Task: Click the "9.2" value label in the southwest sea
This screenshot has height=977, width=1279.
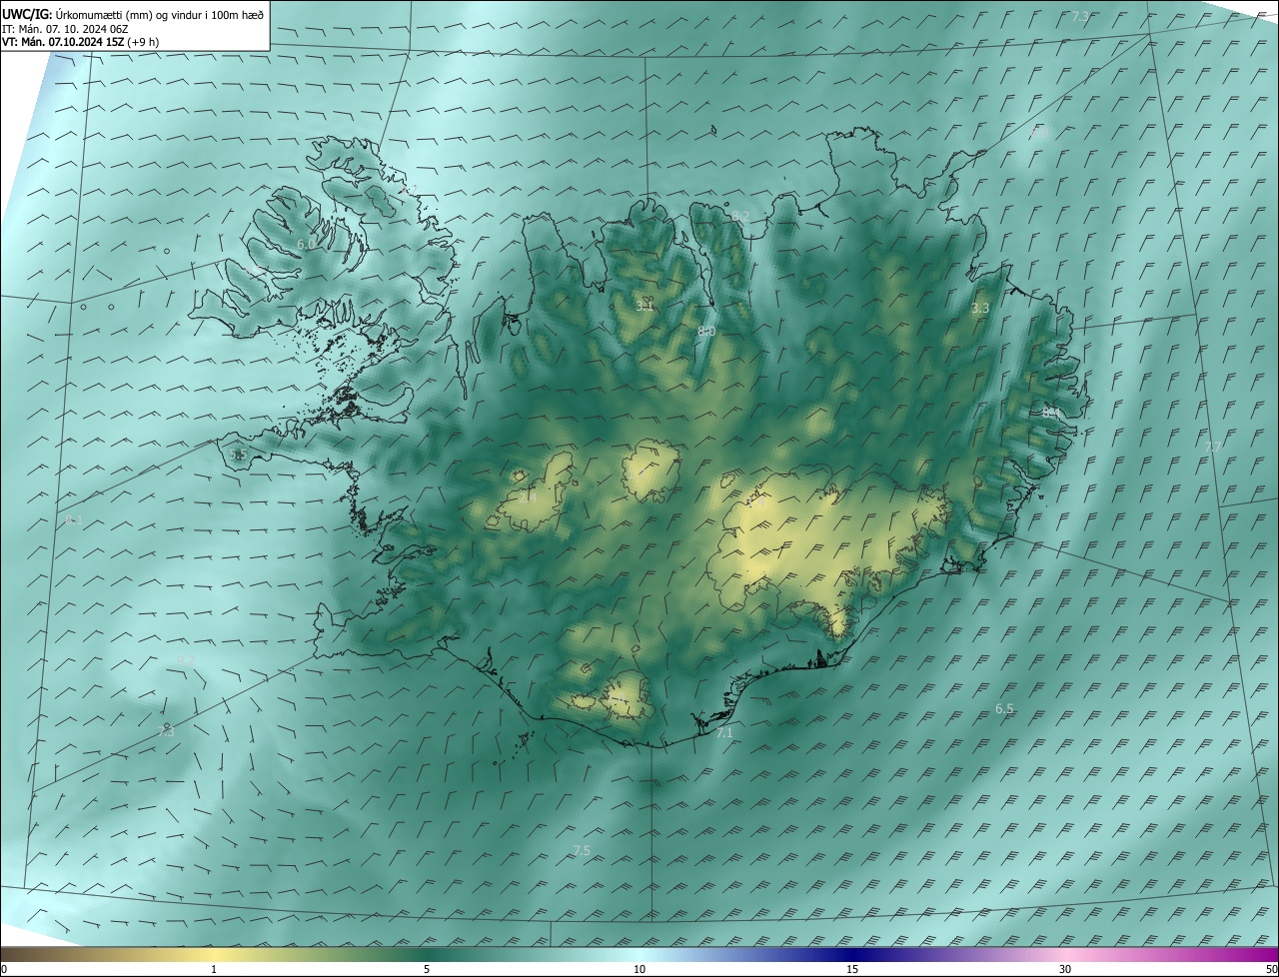Action: [x=186, y=659]
